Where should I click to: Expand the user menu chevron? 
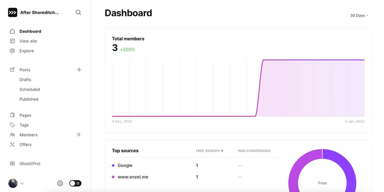click(22, 184)
